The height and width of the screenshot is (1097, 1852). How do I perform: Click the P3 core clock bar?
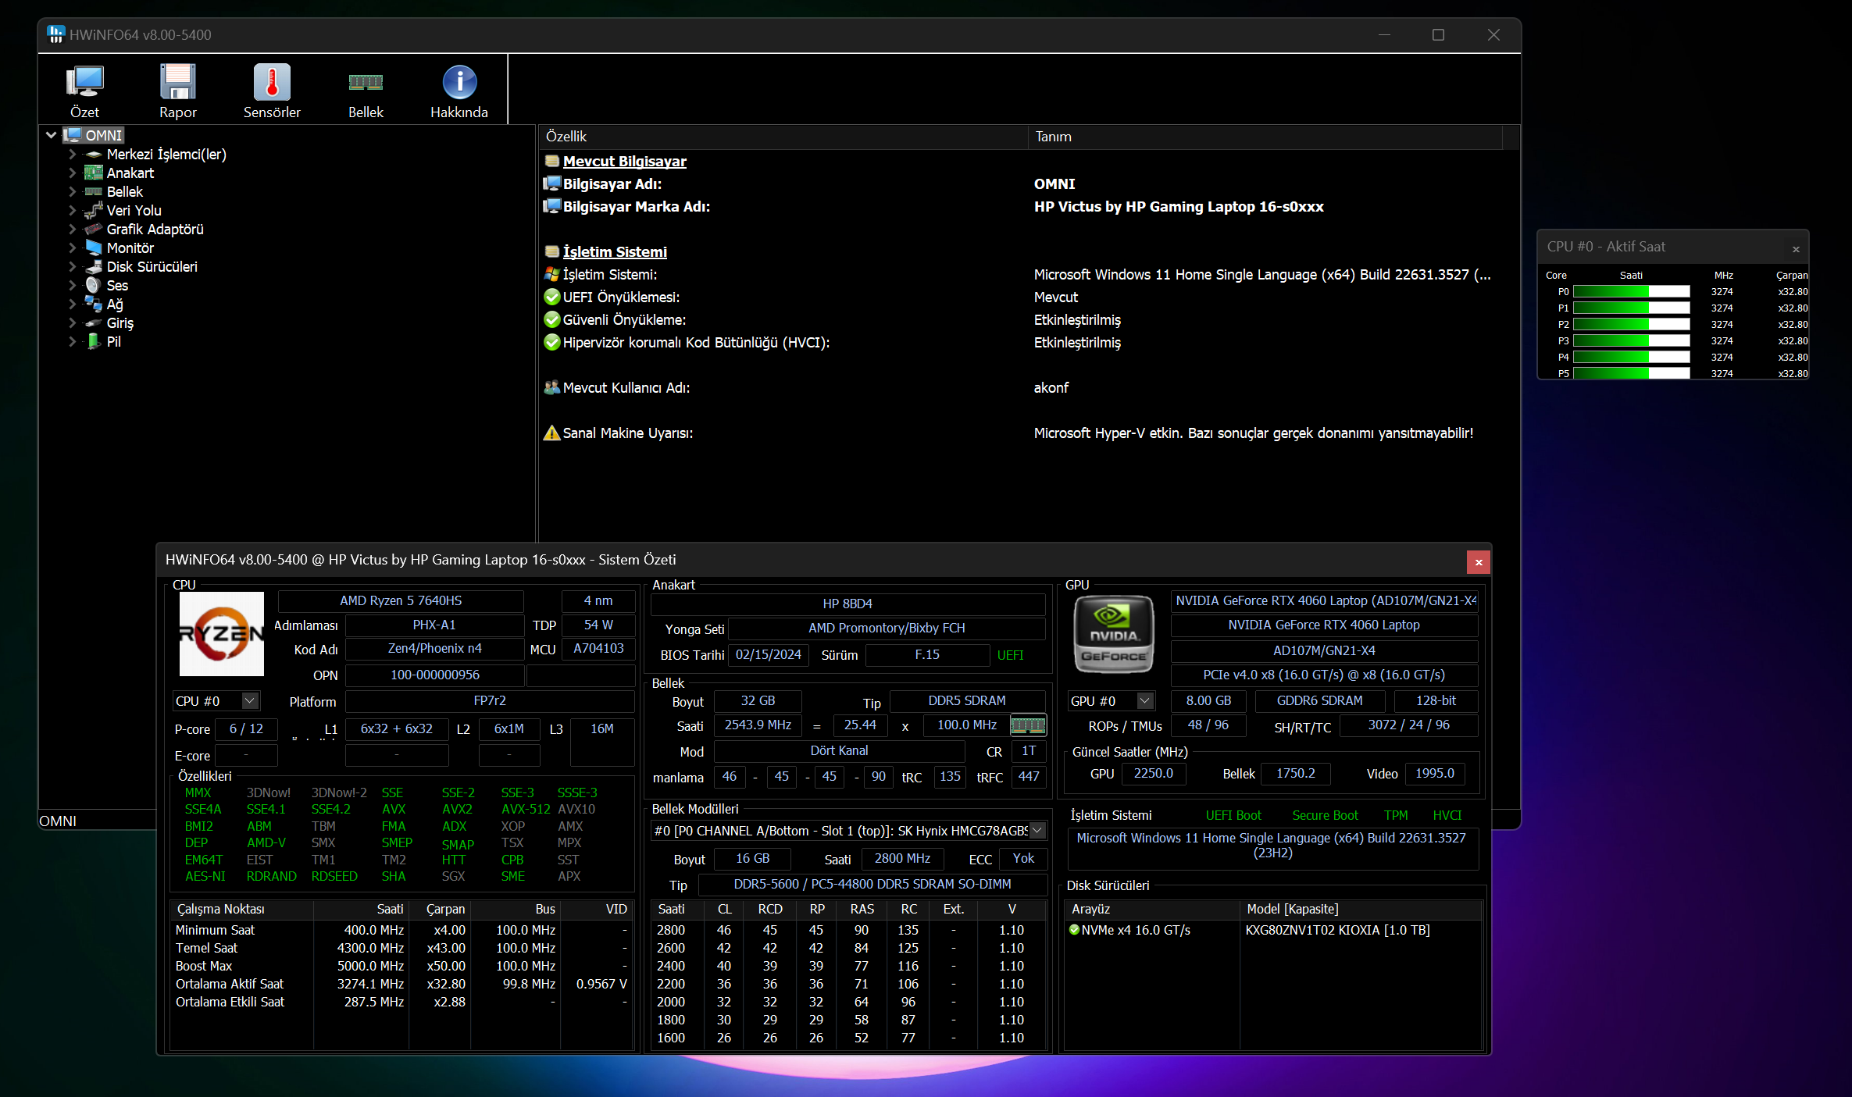click(x=1631, y=340)
